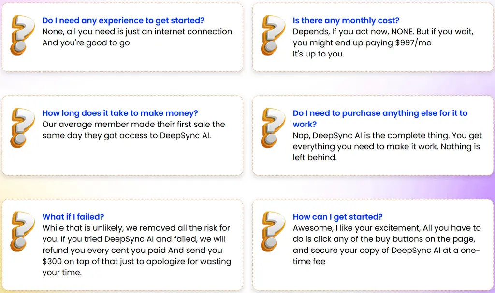Select the answer about clicking buy buttons
This screenshot has width=495, height=293.
[387, 244]
